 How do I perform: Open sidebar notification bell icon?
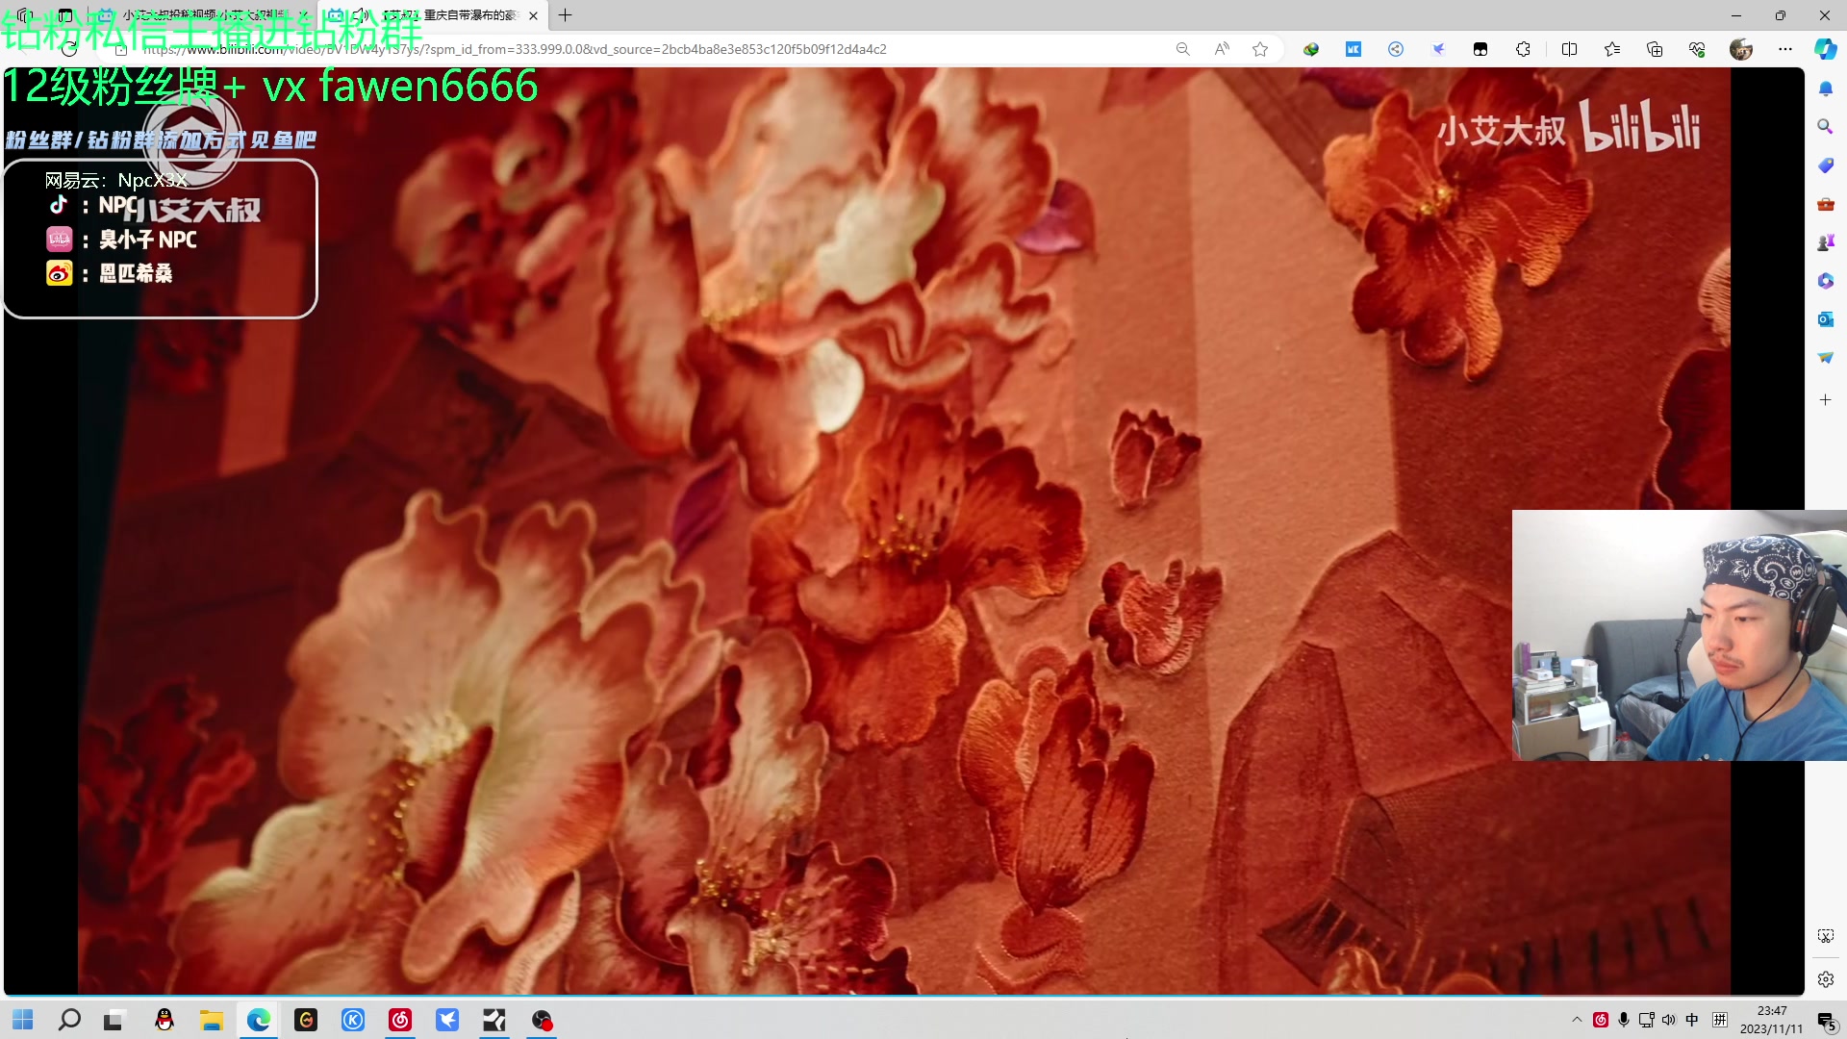(x=1825, y=89)
